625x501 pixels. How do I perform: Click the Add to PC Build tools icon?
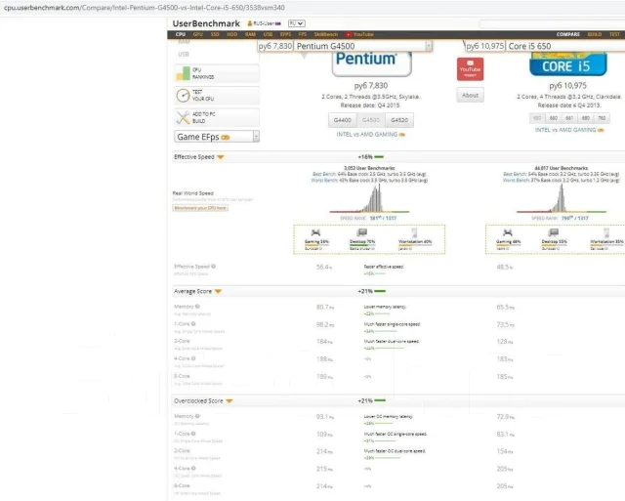pyautogui.click(x=183, y=117)
